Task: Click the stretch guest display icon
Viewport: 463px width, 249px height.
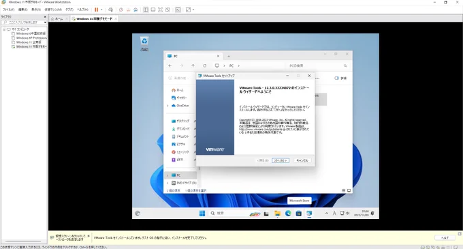Action: point(188,10)
